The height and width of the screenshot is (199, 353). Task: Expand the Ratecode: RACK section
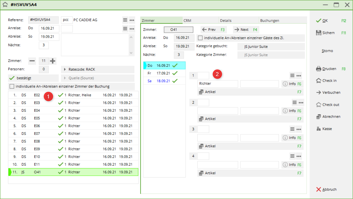tap(98, 69)
